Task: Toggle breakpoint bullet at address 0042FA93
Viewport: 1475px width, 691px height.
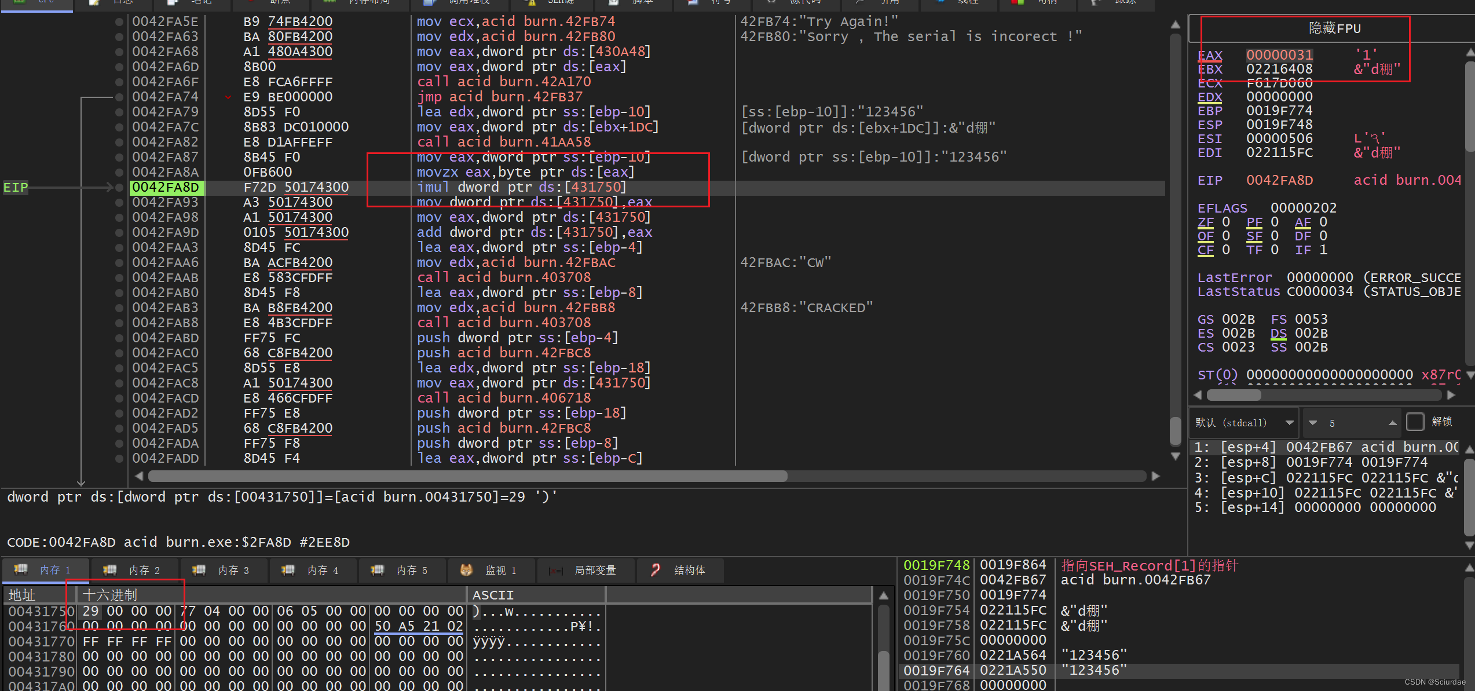Action: 119,202
